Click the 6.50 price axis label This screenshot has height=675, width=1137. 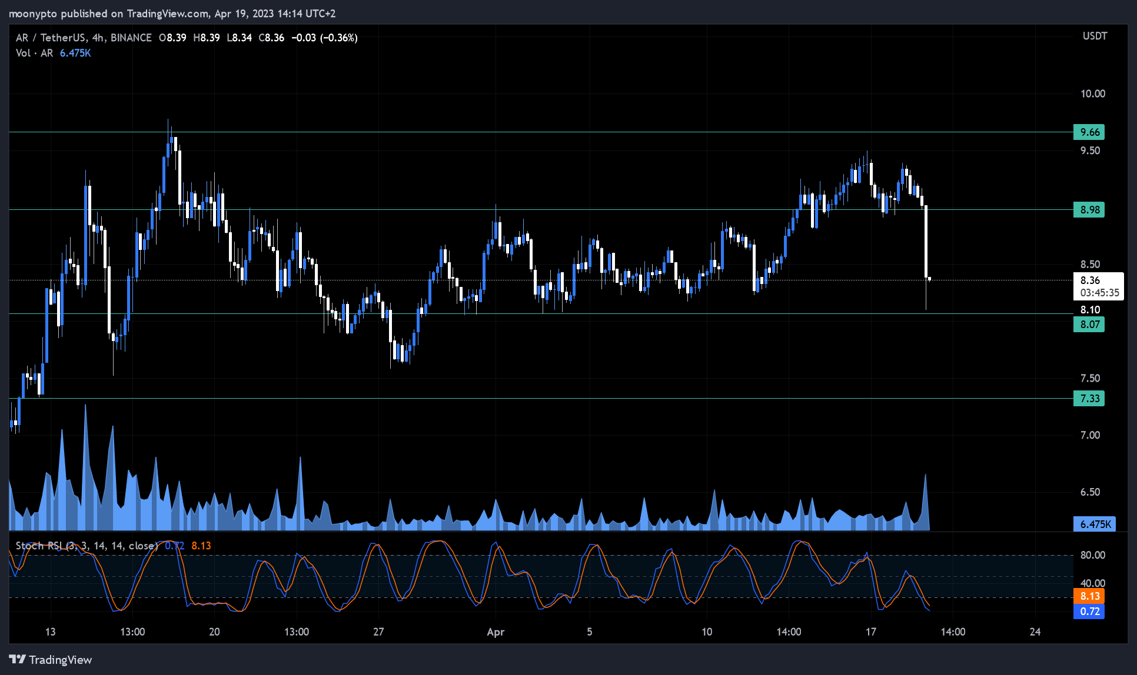point(1090,492)
